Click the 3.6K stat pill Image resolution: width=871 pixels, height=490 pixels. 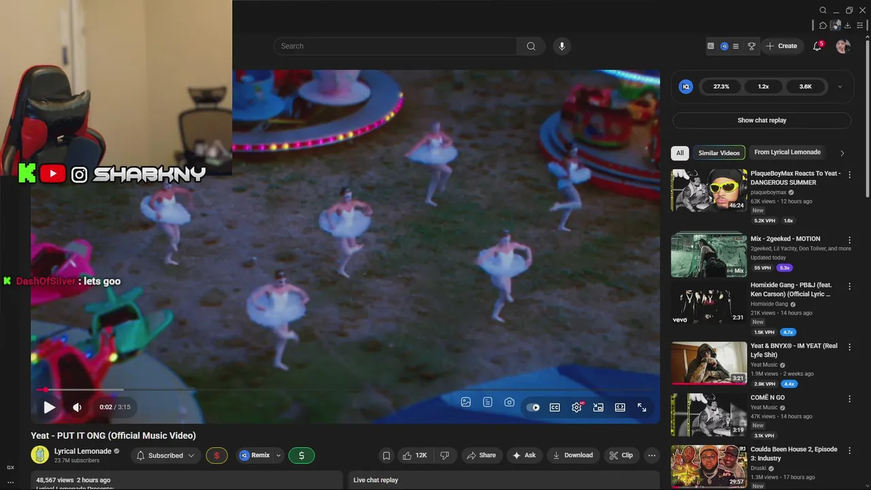[x=806, y=86]
